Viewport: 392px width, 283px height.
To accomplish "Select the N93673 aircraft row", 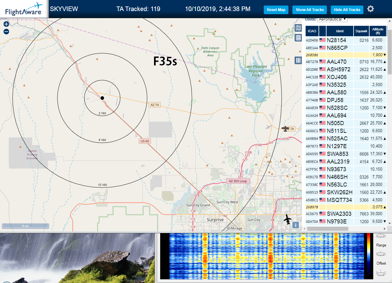I will (346, 169).
